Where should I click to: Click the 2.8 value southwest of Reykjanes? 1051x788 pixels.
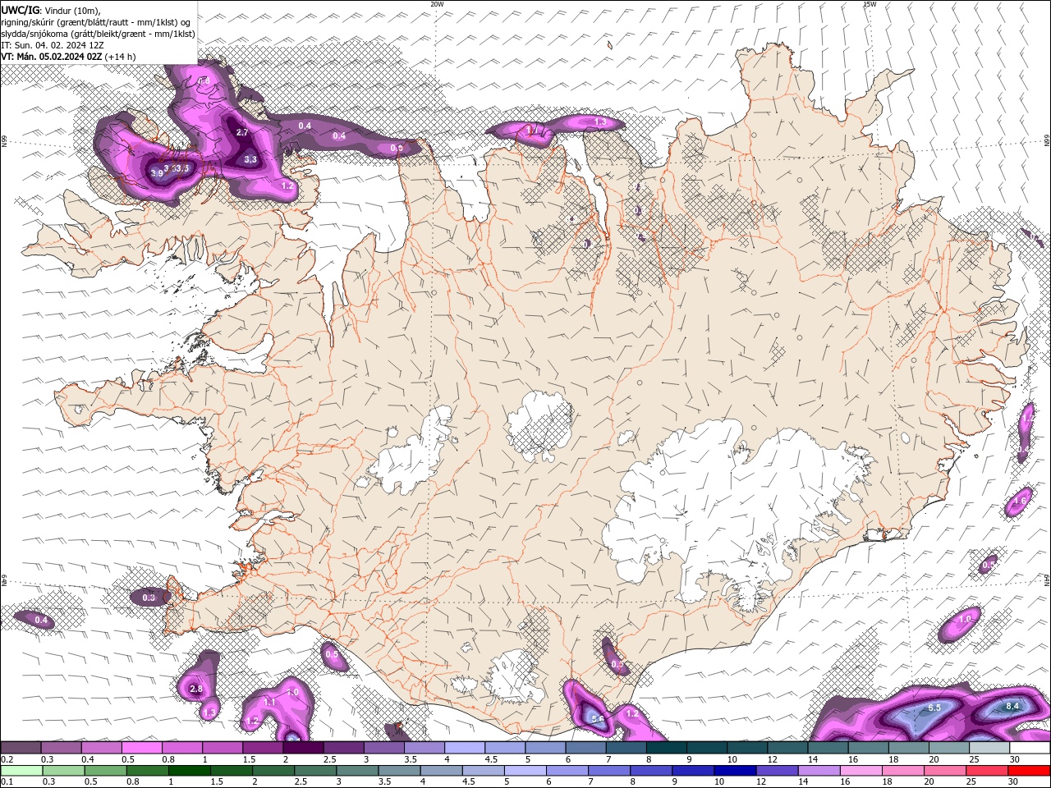click(x=196, y=689)
